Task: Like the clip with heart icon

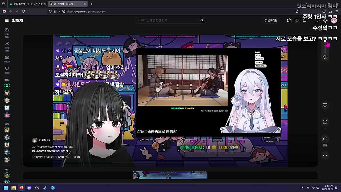Action: click(x=325, y=105)
